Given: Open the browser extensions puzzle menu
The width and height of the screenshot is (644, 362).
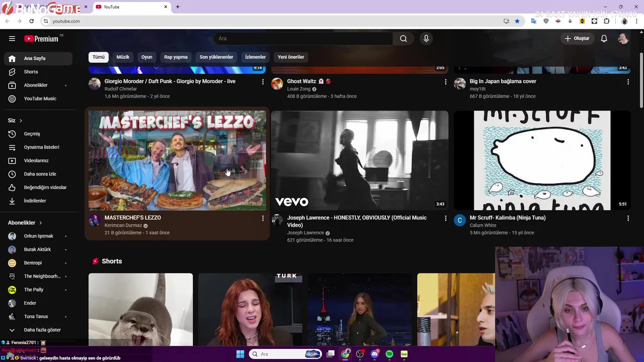Looking at the screenshot, I should pos(606,21).
